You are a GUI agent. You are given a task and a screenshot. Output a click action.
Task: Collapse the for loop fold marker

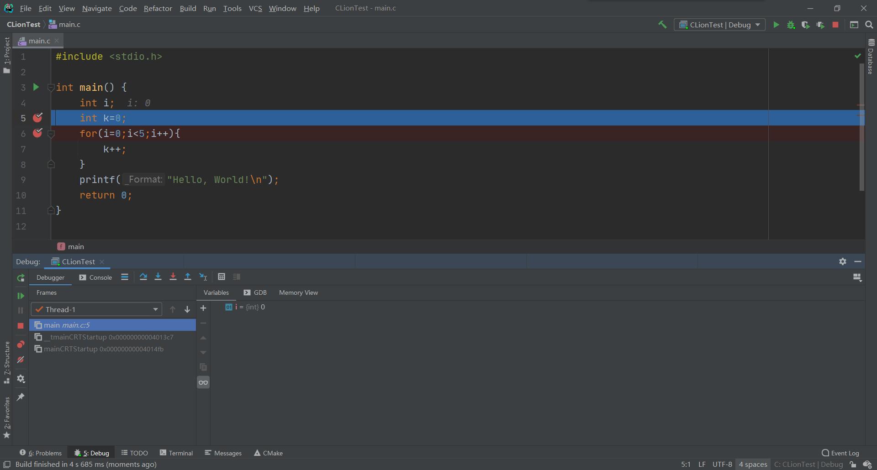click(51, 134)
